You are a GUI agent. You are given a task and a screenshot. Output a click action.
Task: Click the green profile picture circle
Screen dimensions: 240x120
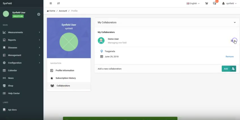69,42
